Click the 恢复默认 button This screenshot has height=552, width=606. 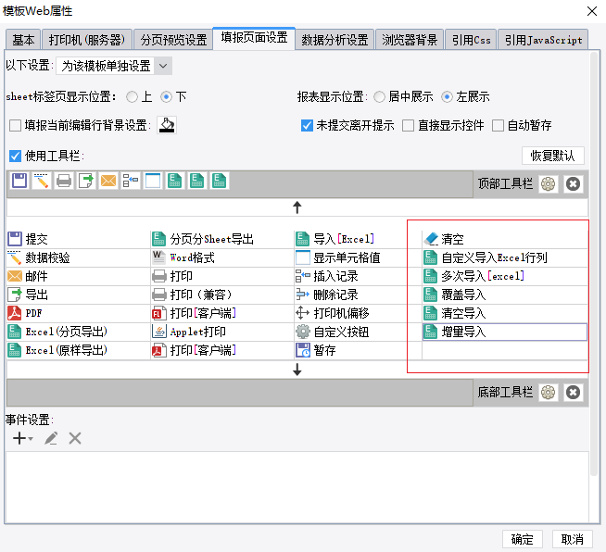tap(552, 156)
